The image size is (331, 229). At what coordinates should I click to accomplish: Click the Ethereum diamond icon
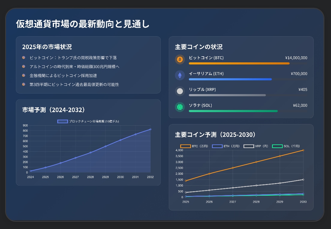[x=180, y=75]
